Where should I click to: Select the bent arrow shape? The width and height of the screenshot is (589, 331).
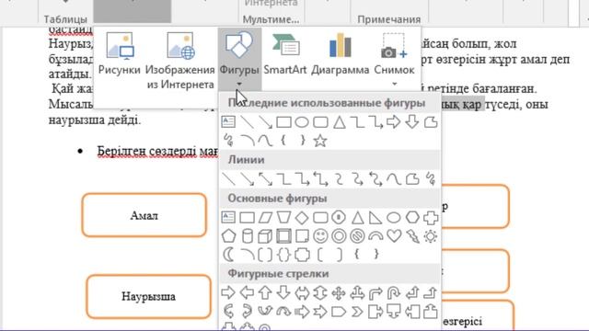coord(375,292)
